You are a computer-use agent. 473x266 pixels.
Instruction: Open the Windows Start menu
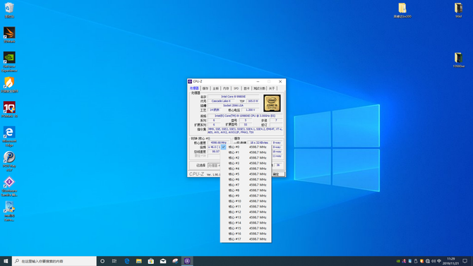pos(6,261)
